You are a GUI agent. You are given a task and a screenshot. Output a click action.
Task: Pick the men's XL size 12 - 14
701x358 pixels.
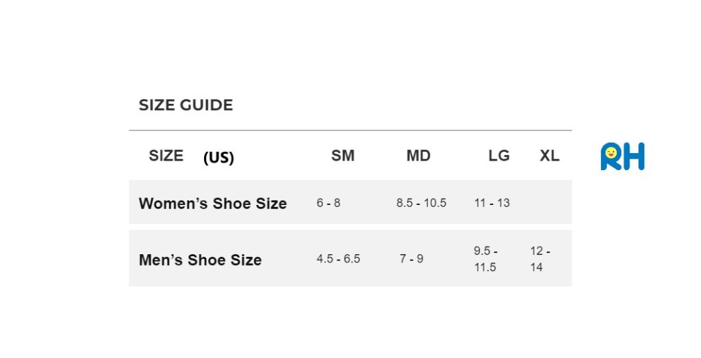click(x=540, y=259)
